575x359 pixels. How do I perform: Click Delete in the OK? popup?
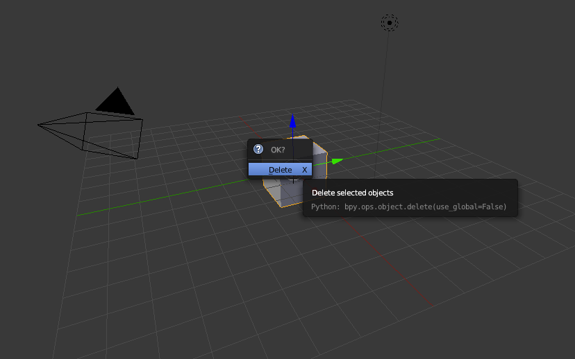[280, 170]
